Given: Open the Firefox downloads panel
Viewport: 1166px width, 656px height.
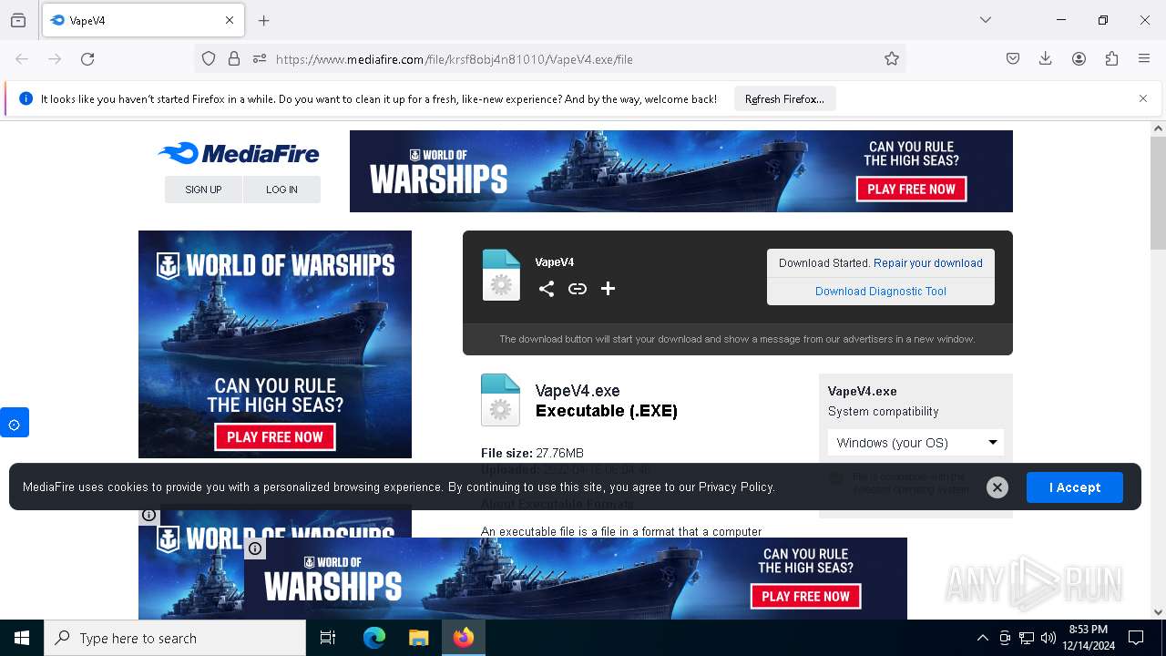Looking at the screenshot, I should coord(1046,58).
